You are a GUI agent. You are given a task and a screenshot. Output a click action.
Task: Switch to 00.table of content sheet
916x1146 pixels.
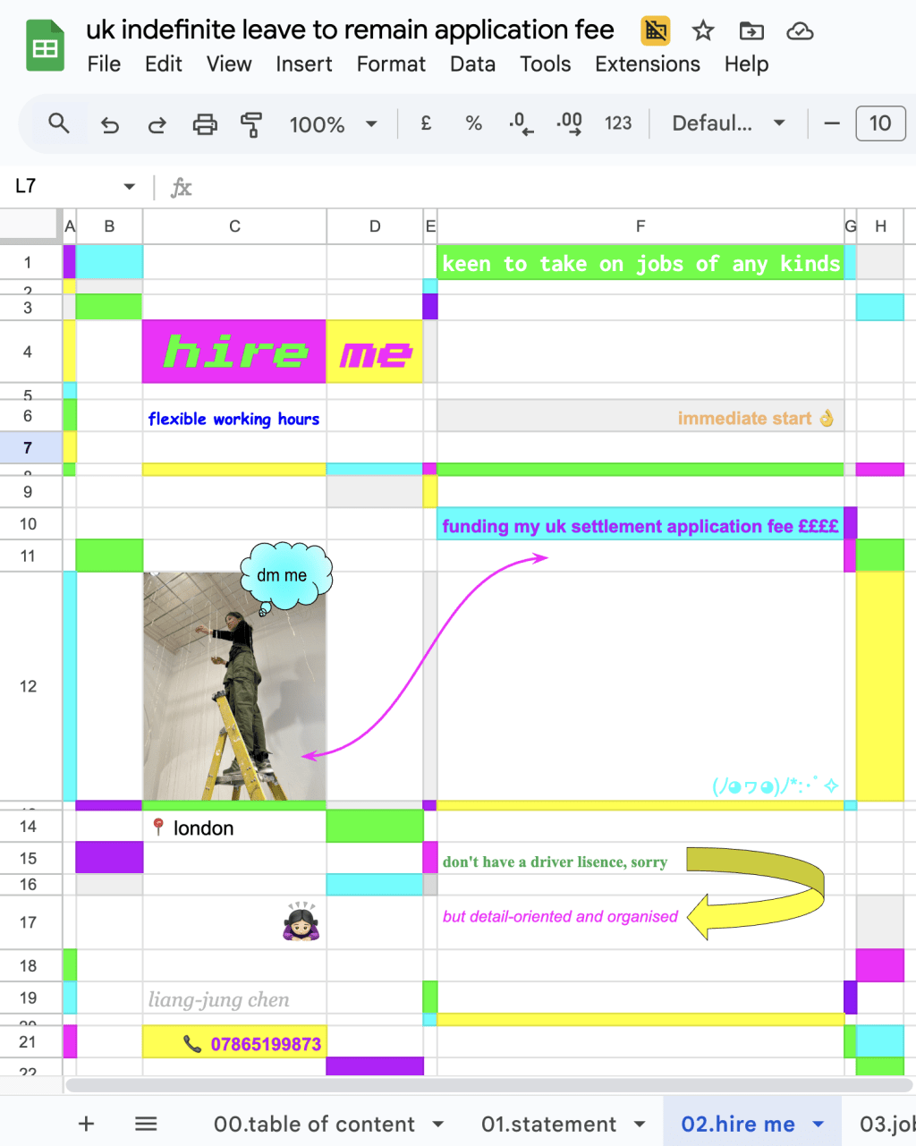(314, 1125)
